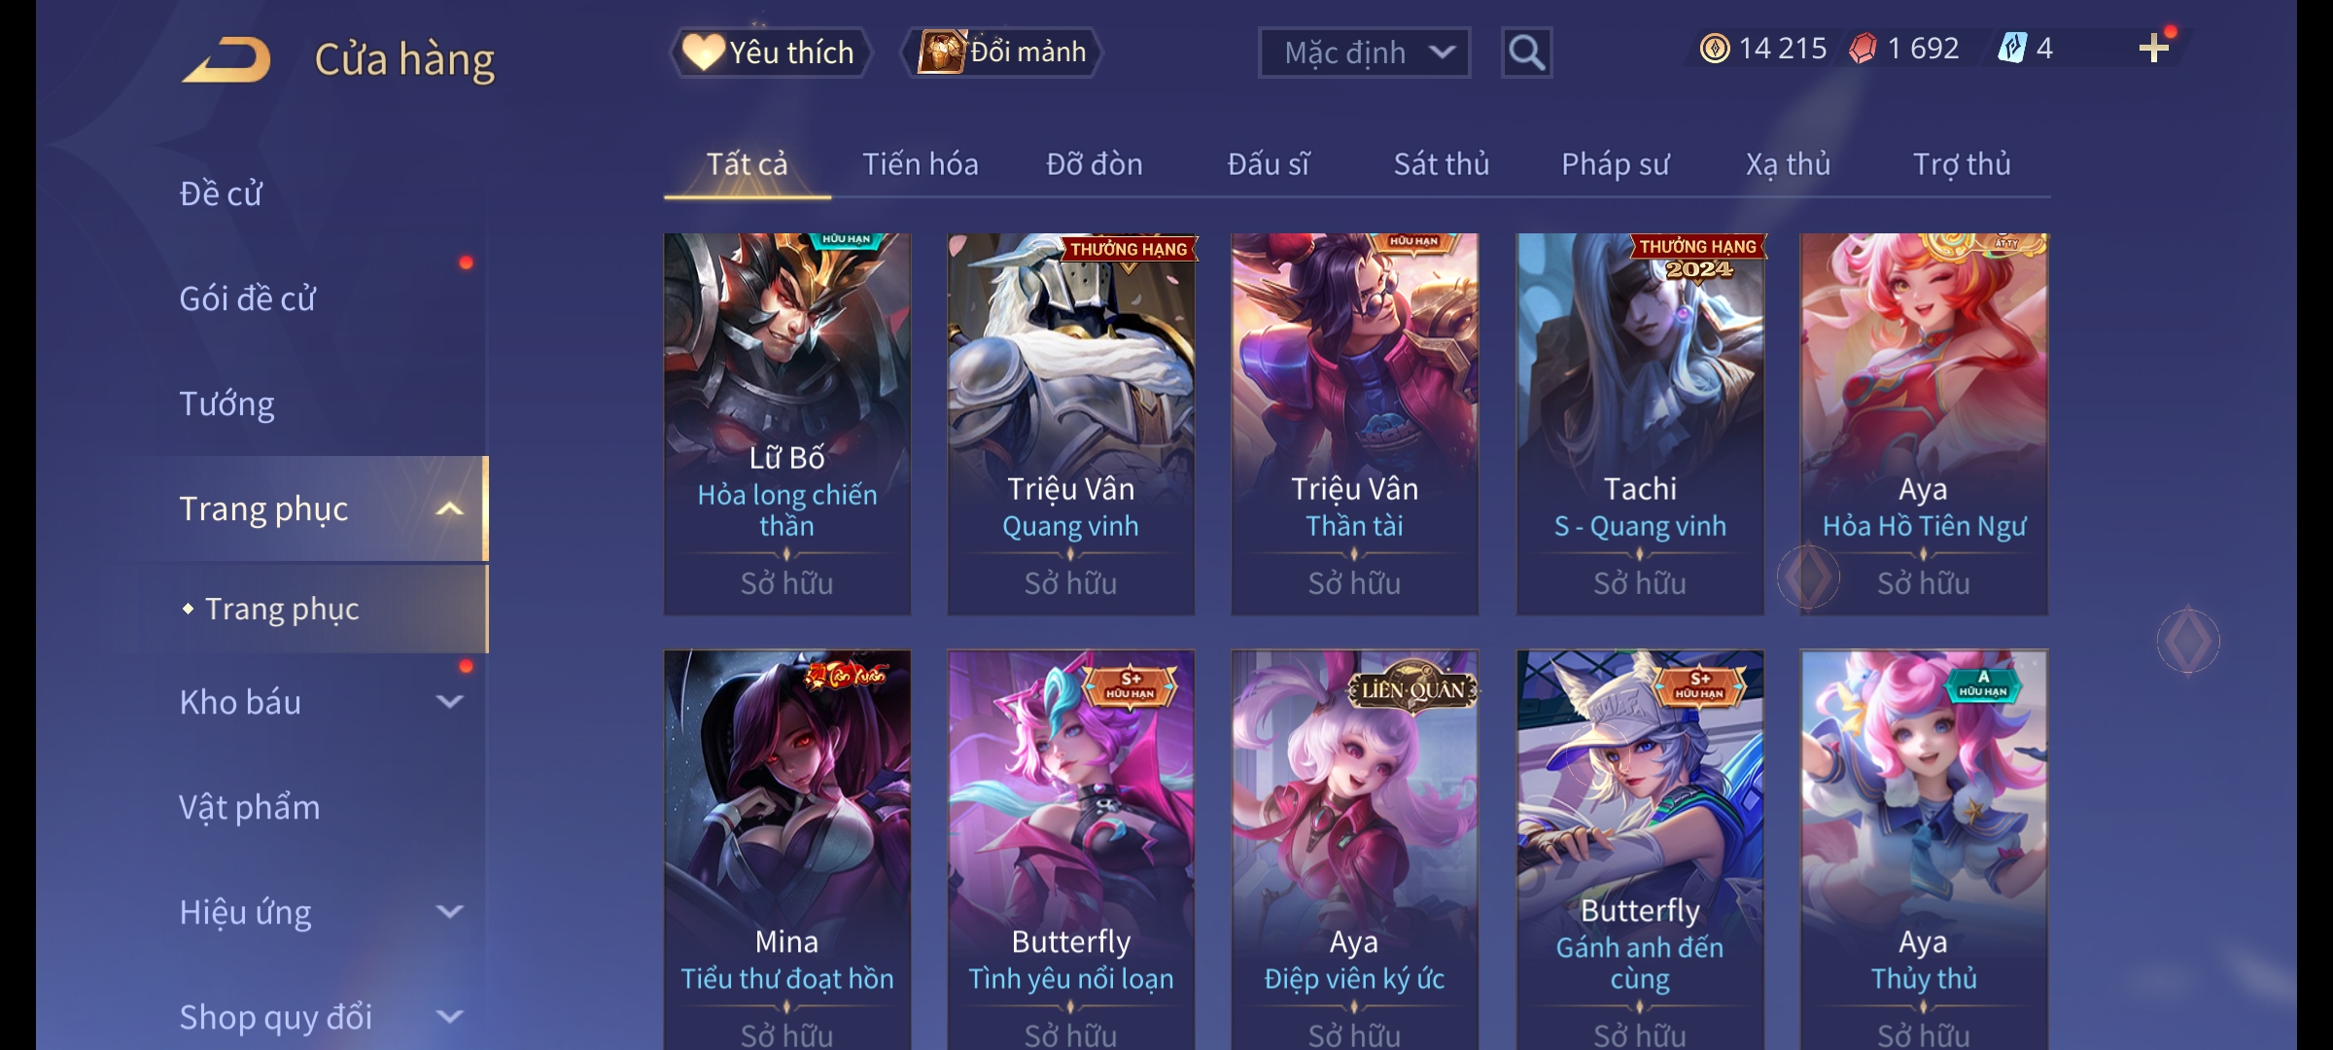Select the Tachi S - Quang vinh skin card
Screen dimensions: 2333x1050
point(1640,424)
